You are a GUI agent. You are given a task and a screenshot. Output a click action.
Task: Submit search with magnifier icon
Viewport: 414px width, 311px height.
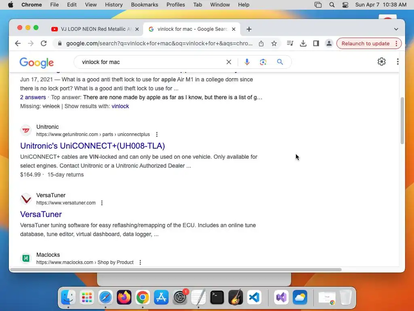(x=280, y=62)
